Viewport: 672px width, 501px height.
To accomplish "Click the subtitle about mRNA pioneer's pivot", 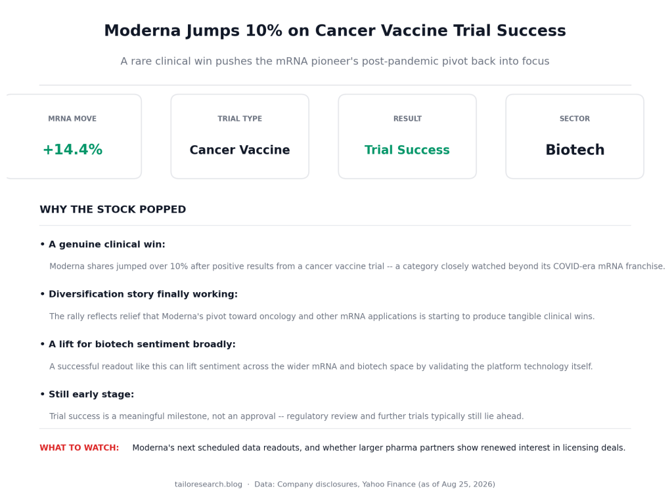I will tap(335, 61).
